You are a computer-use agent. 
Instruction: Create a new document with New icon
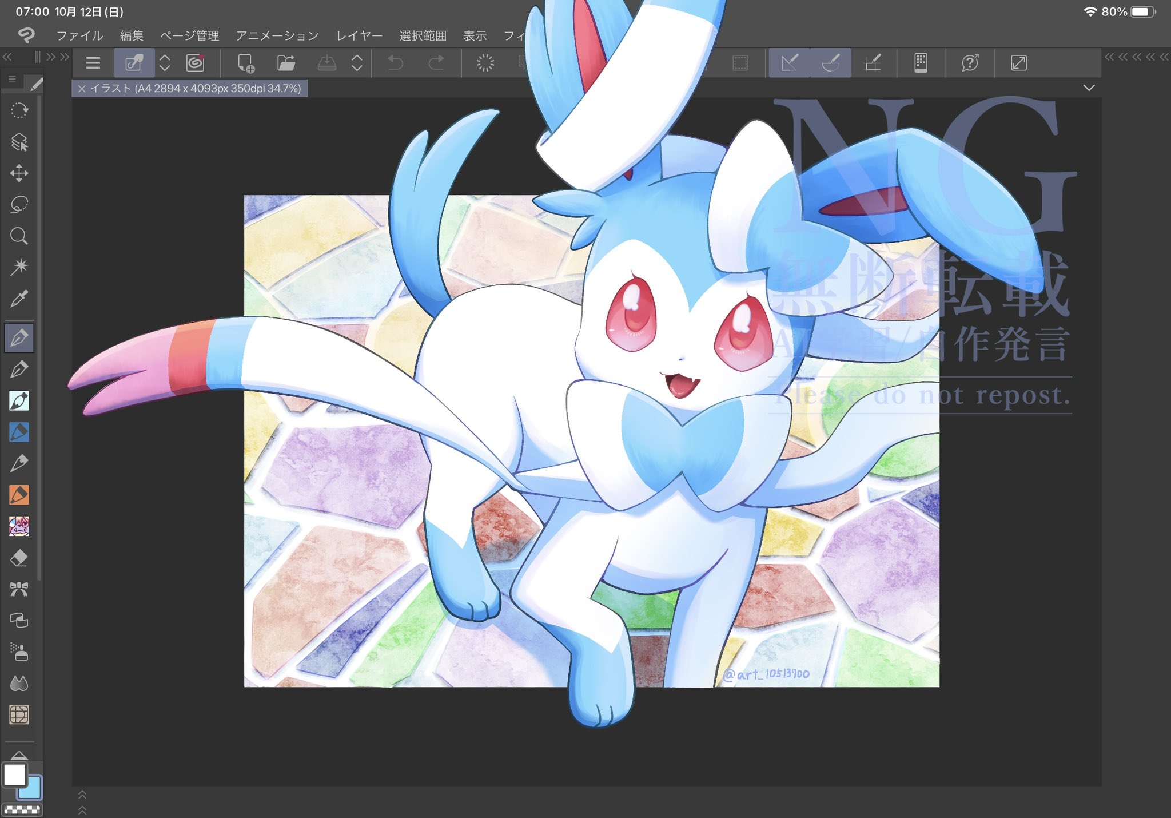246,63
